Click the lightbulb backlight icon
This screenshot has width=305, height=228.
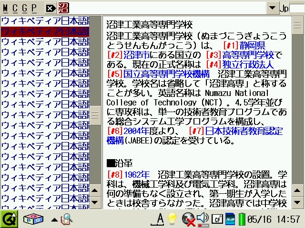pos(172,218)
